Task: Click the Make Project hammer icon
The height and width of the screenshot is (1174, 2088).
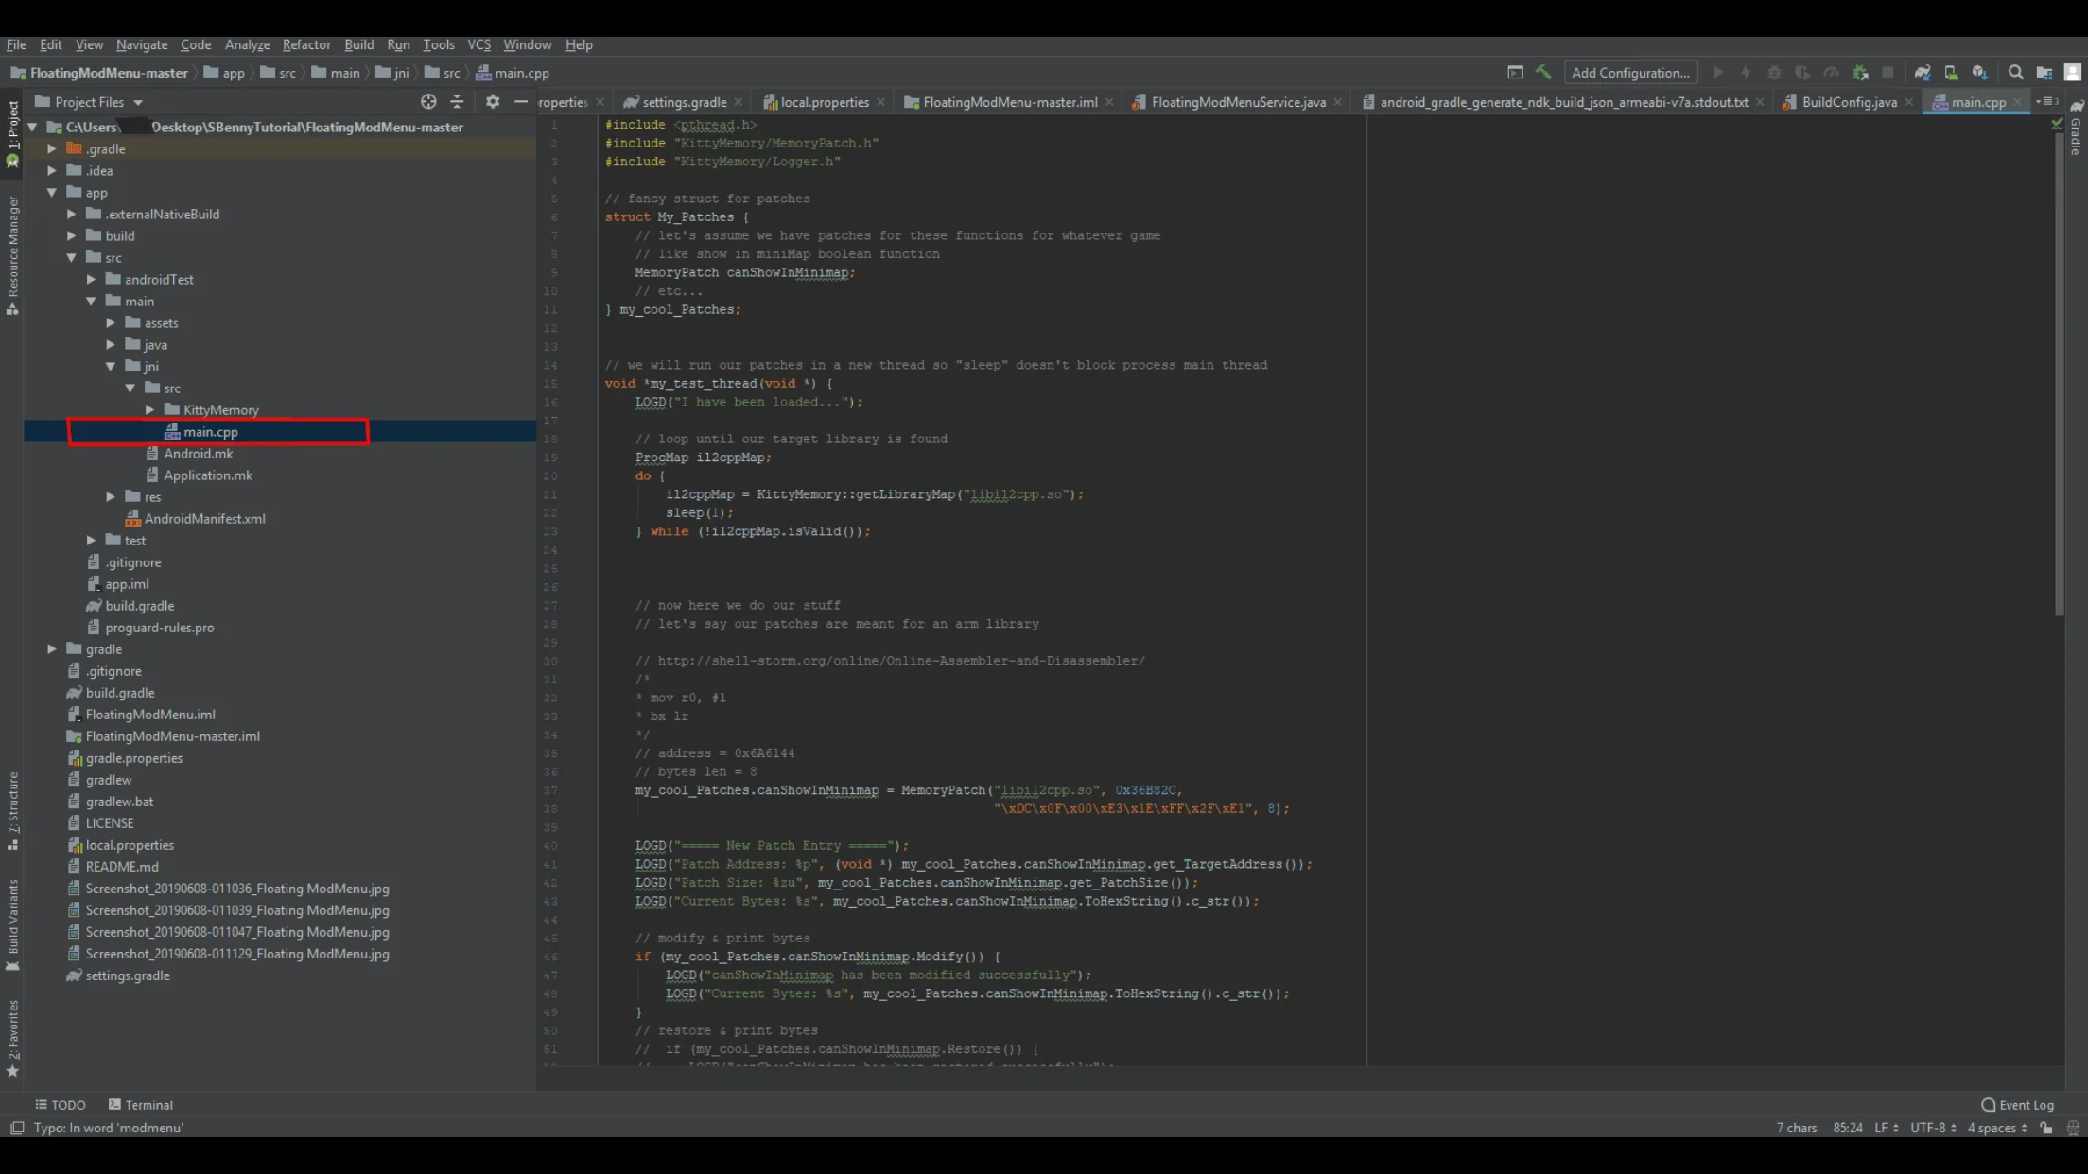Action: pyautogui.click(x=1543, y=73)
